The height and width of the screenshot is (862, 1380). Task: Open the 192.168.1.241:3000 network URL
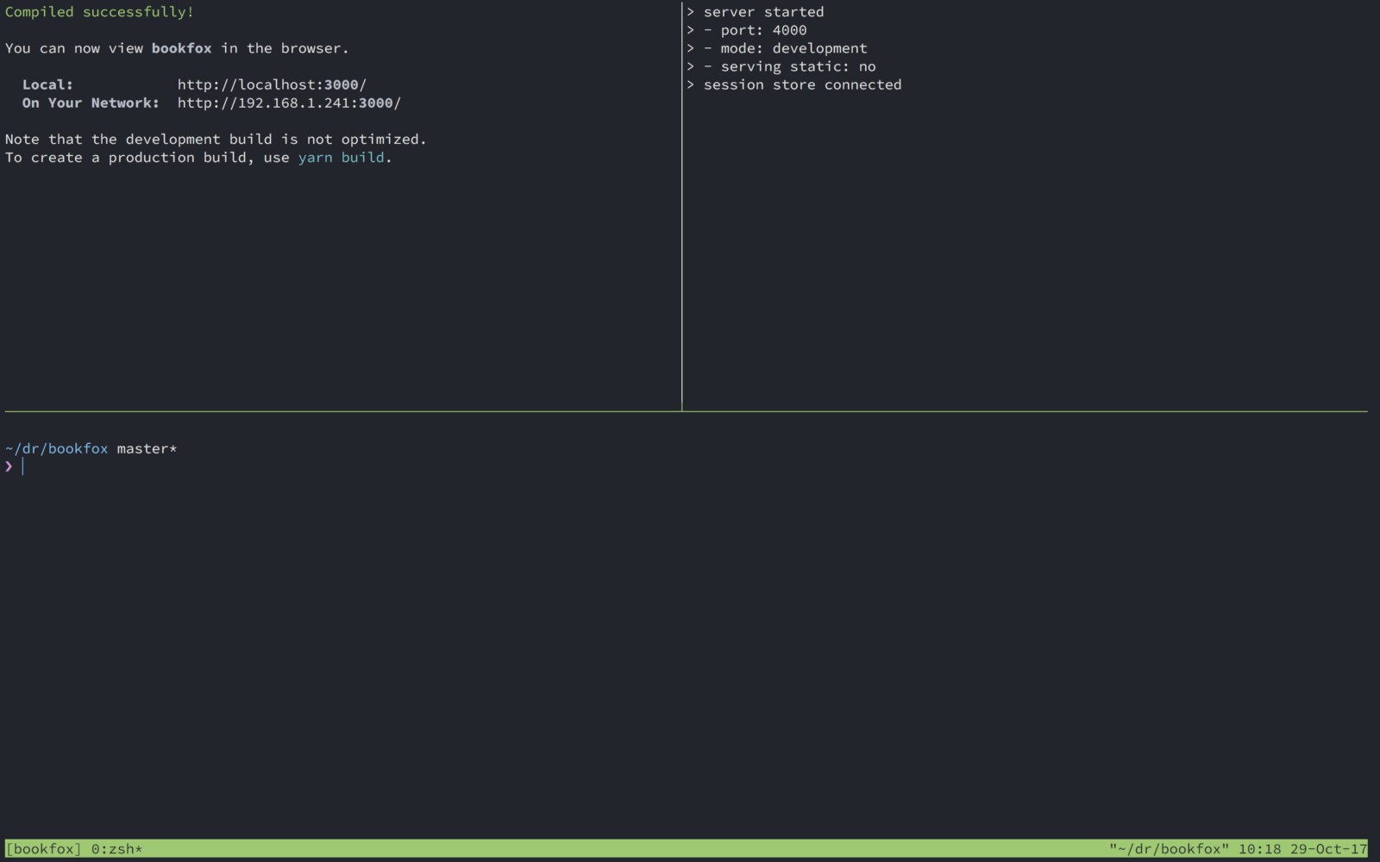click(x=289, y=103)
